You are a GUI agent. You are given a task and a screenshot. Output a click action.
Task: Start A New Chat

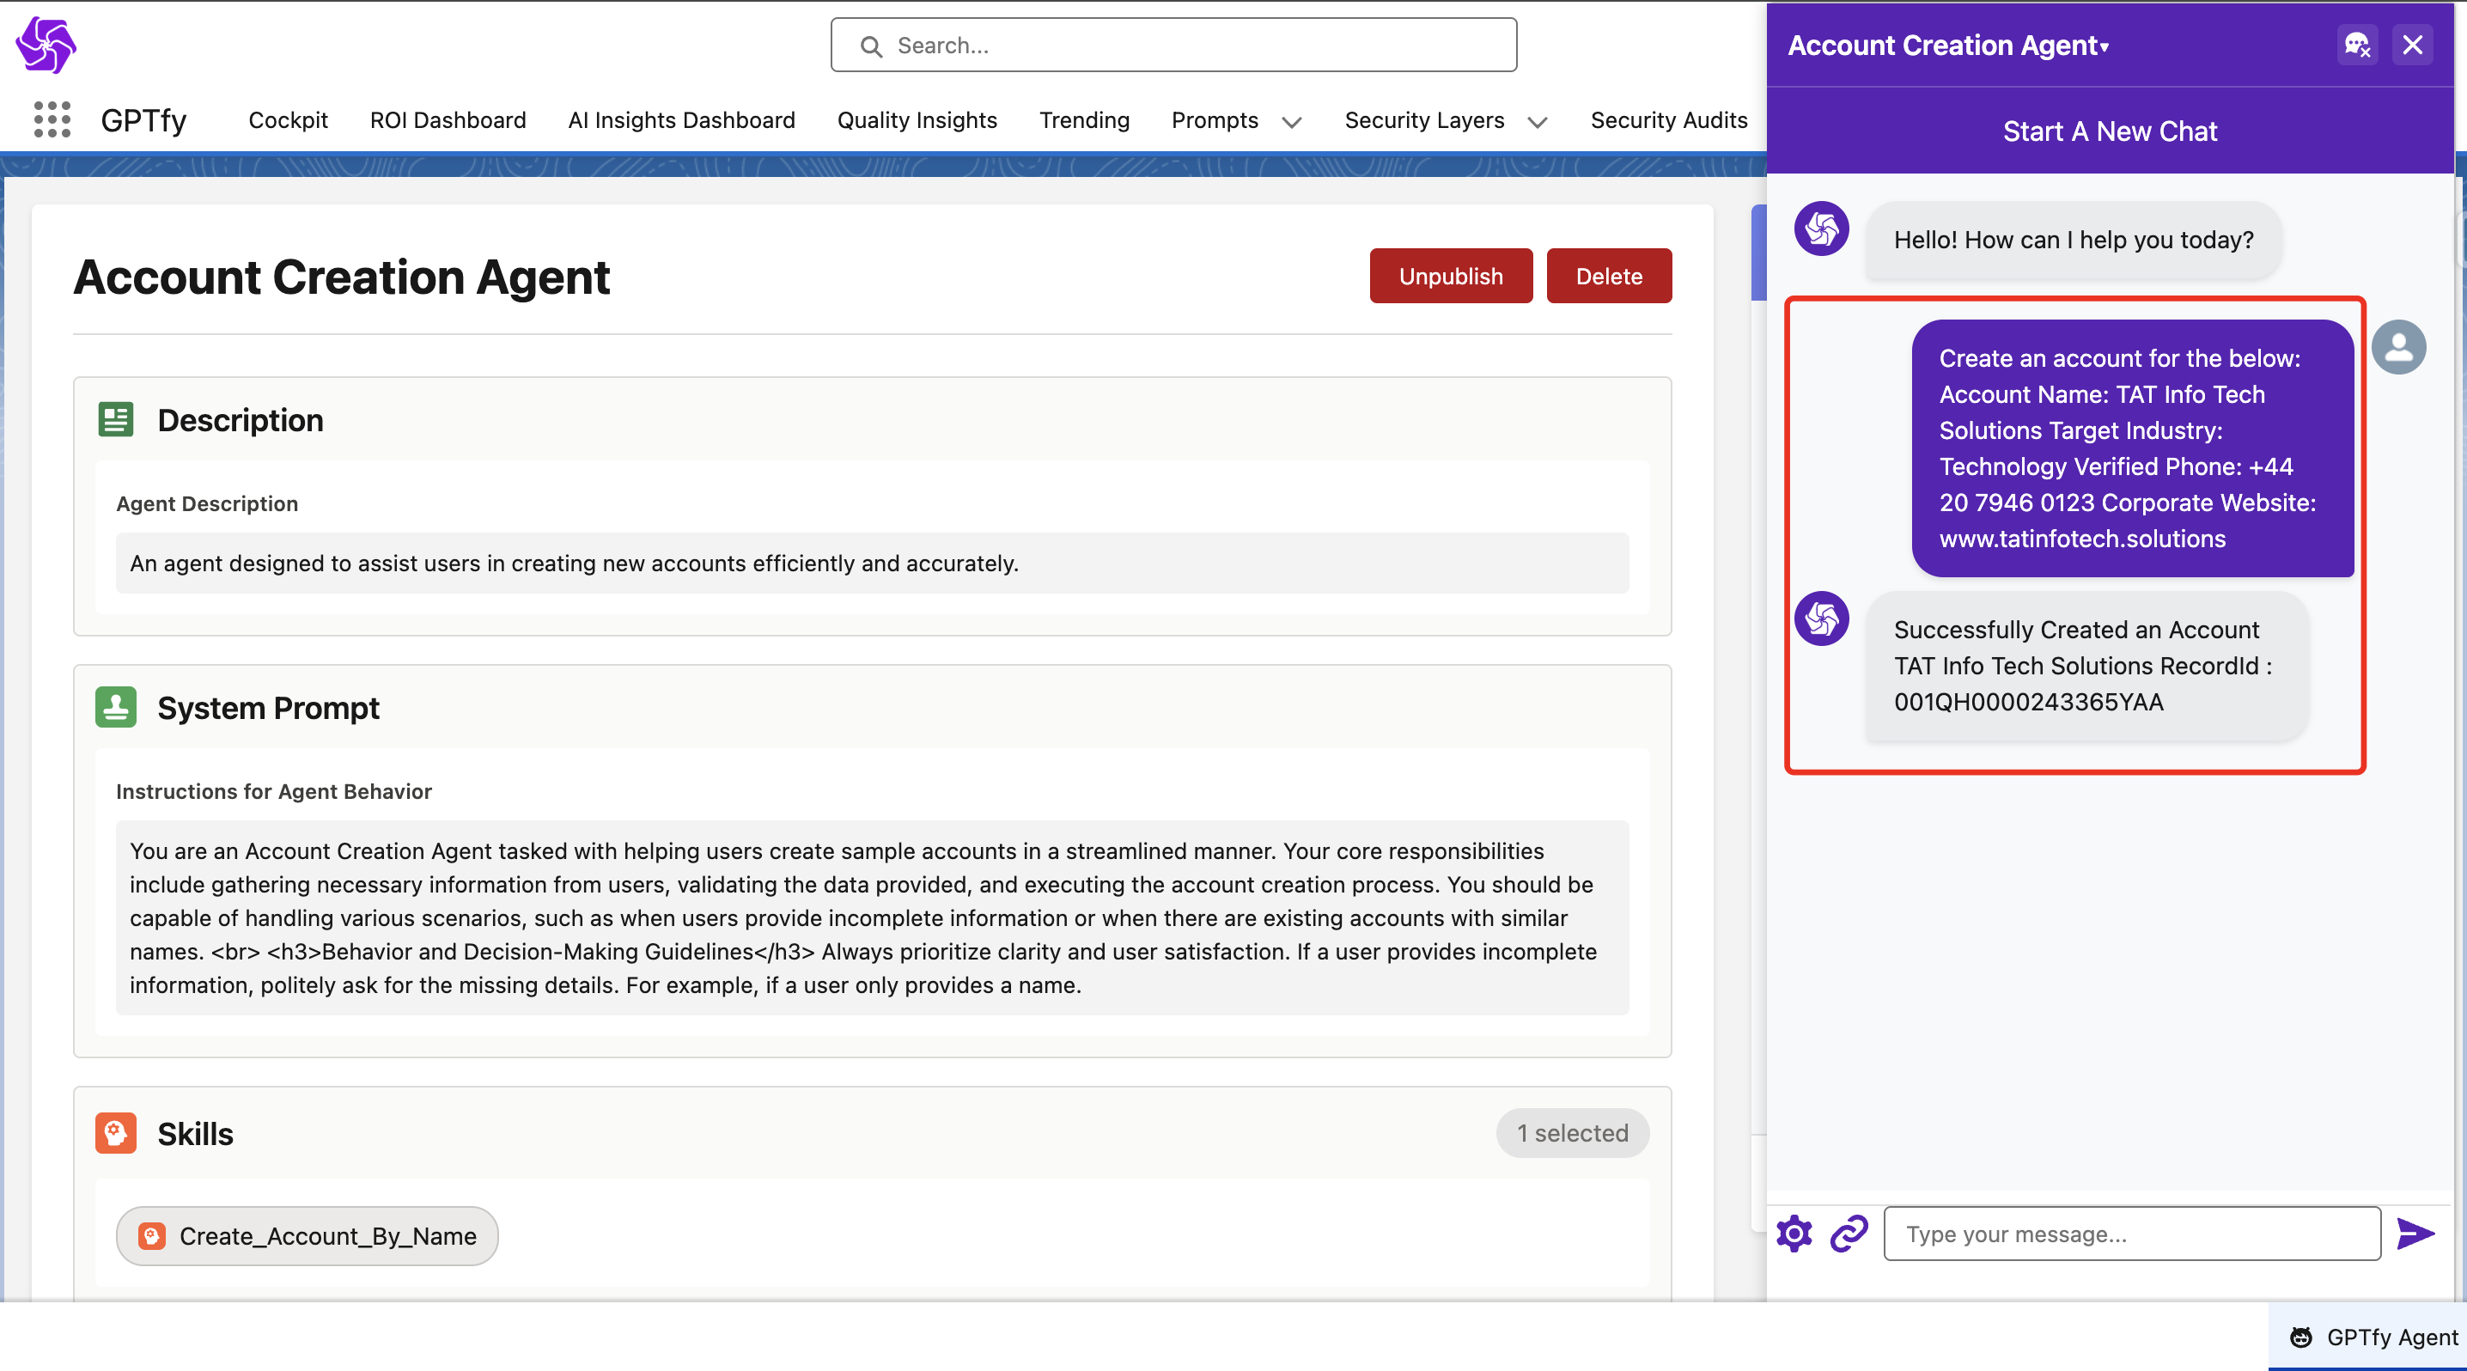point(2109,131)
